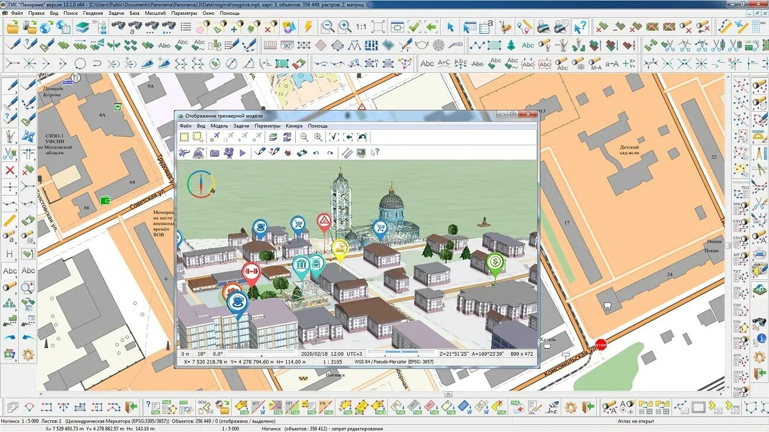Click the ruler measure icon in 3D window
The image size is (769, 432).
(346, 153)
